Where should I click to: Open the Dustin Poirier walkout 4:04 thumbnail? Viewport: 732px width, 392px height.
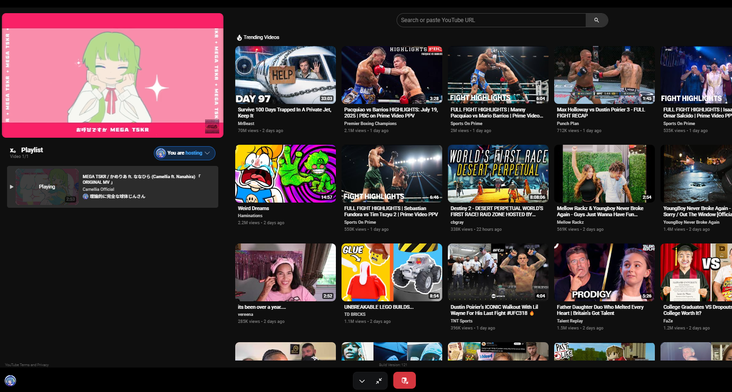click(498, 272)
